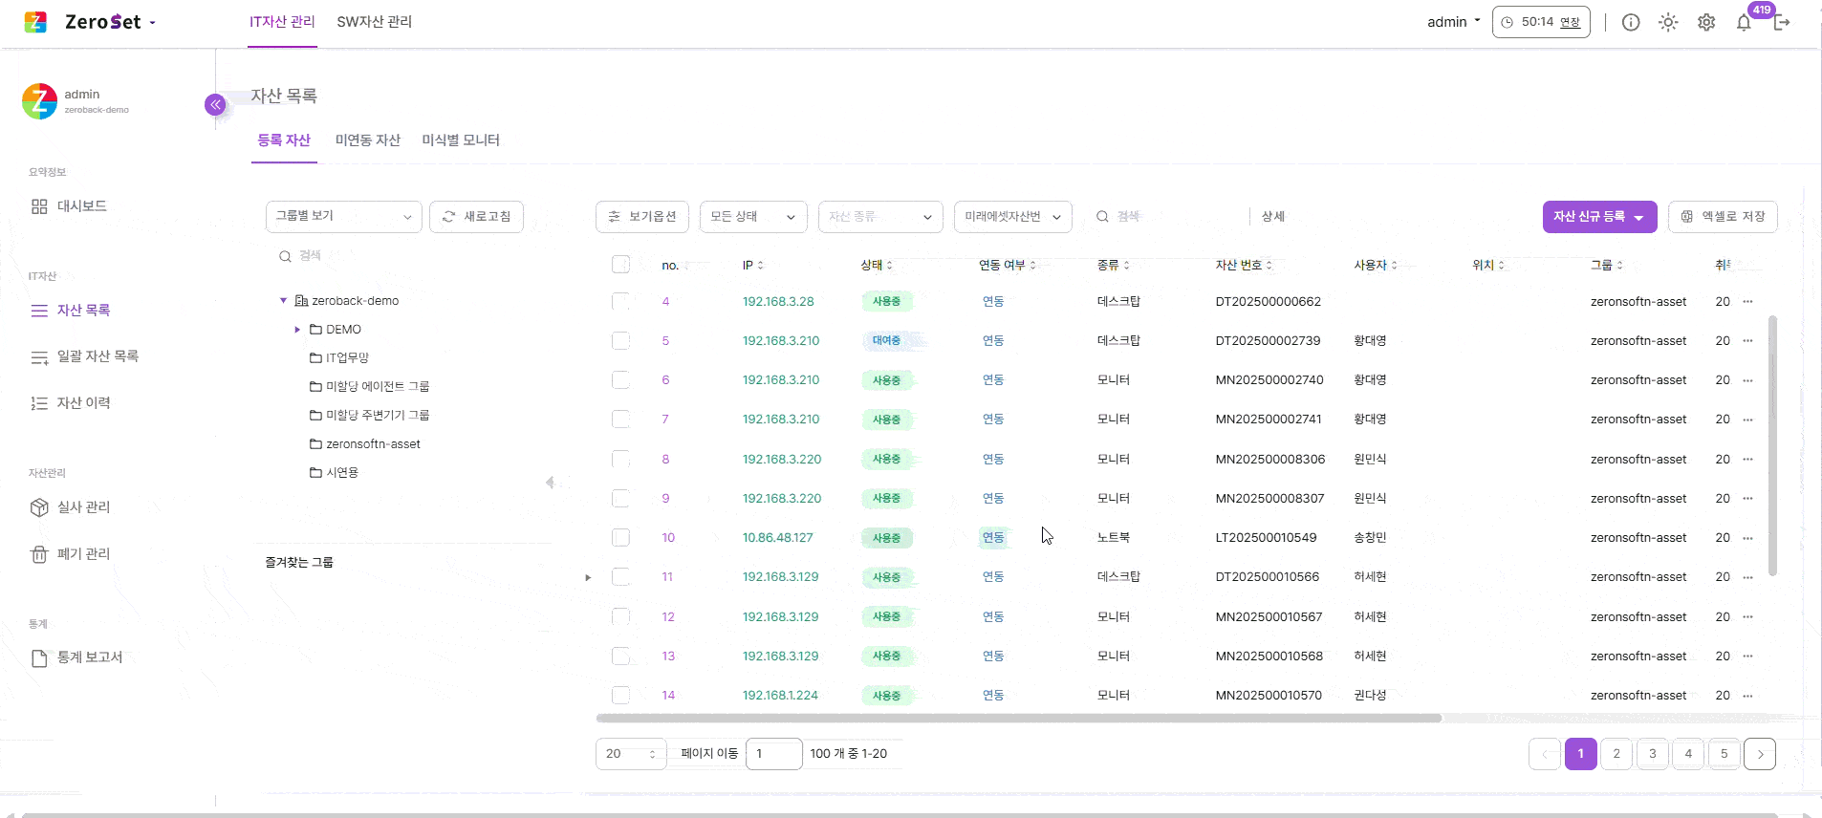Open the 자산 신규 등록 dropdown button
Image resolution: width=1822 pixels, height=818 pixels.
[1599, 217]
